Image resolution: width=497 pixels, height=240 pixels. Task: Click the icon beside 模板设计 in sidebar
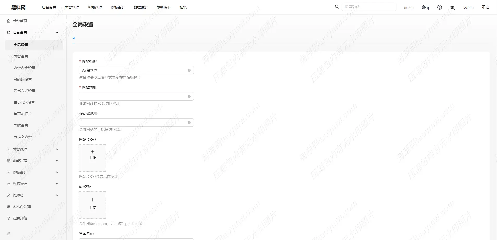tap(9, 172)
